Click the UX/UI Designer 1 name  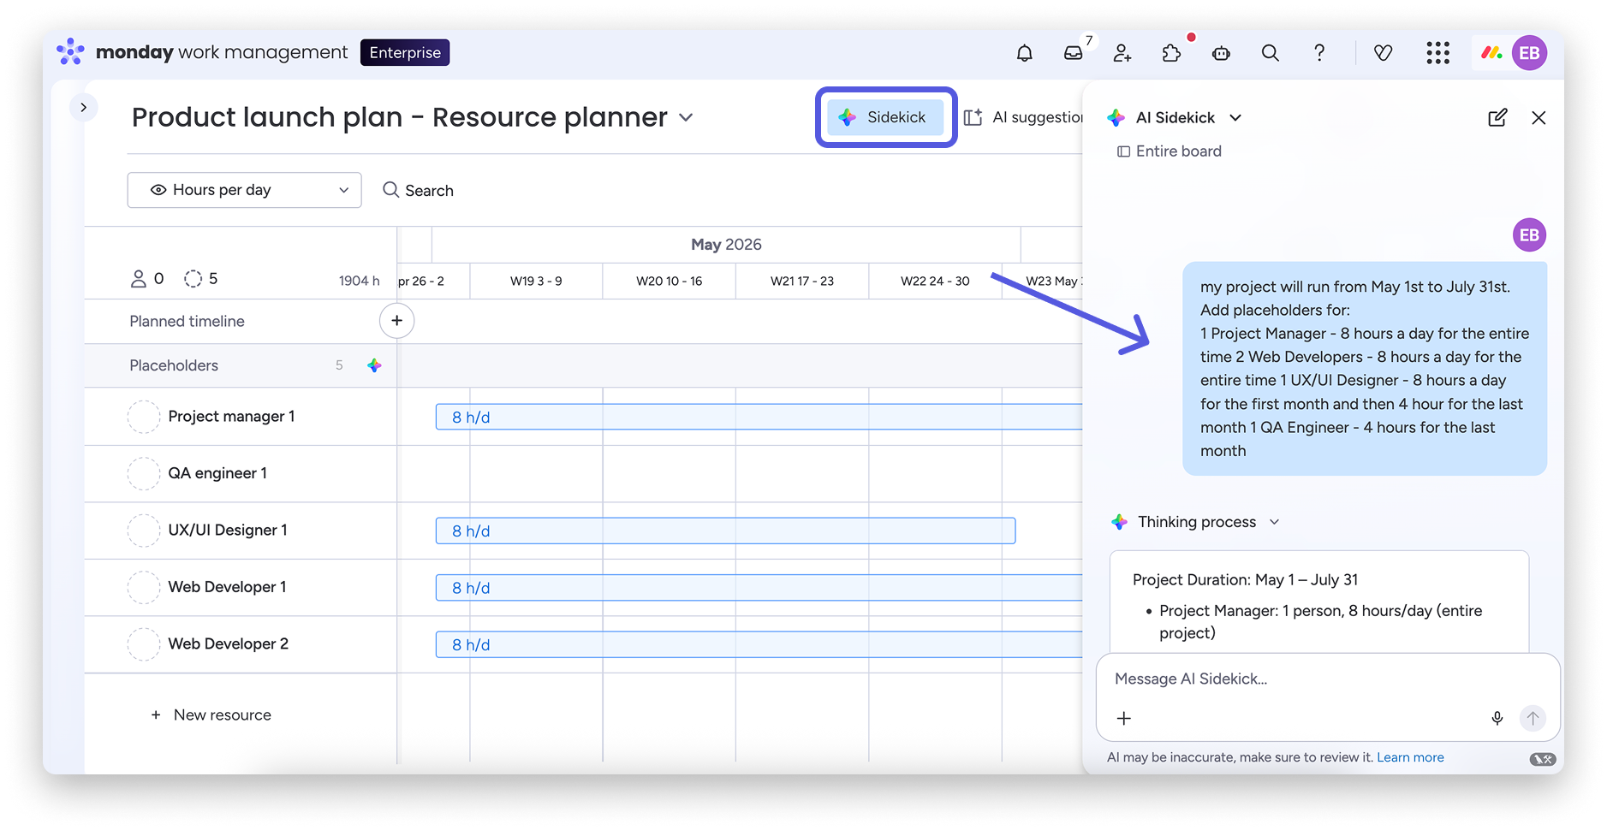pos(228,531)
